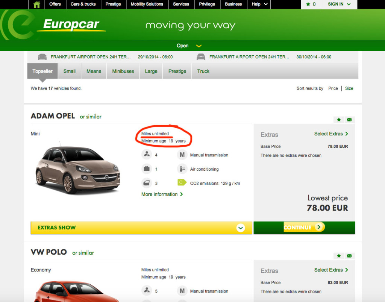This screenshot has height=302, width=385.
Task: Click Select Extras for Adam Opel
Action: point(331,134)
